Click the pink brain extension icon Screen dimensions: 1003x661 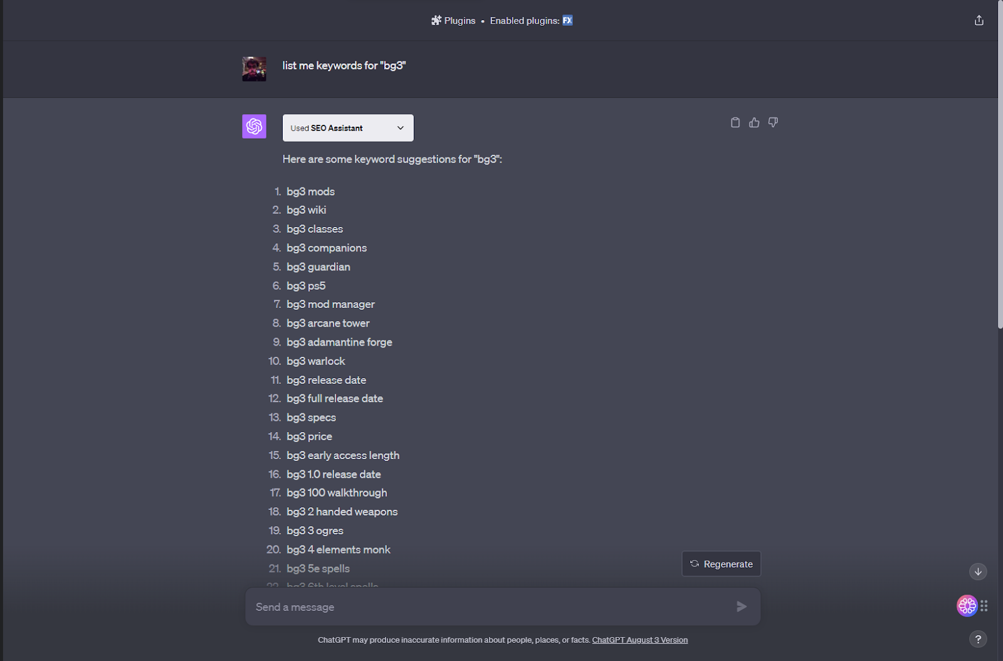[967, 606]
